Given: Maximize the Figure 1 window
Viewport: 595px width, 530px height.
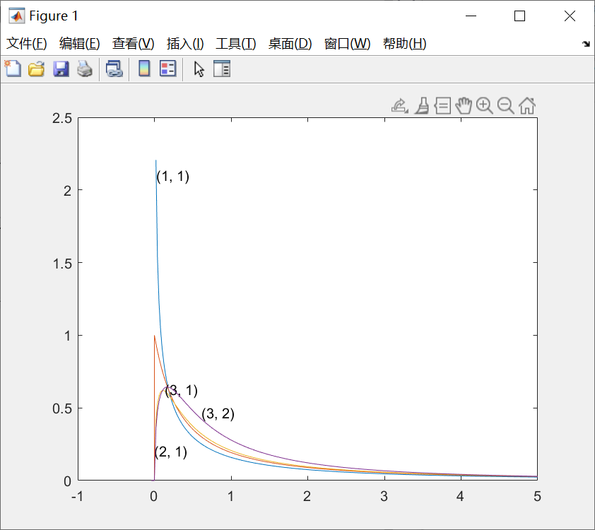Looking at the screenshot, I should 519,16.
